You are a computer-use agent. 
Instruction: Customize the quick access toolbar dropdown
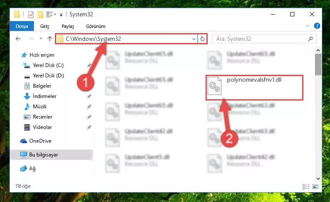(x=61, y=15)
